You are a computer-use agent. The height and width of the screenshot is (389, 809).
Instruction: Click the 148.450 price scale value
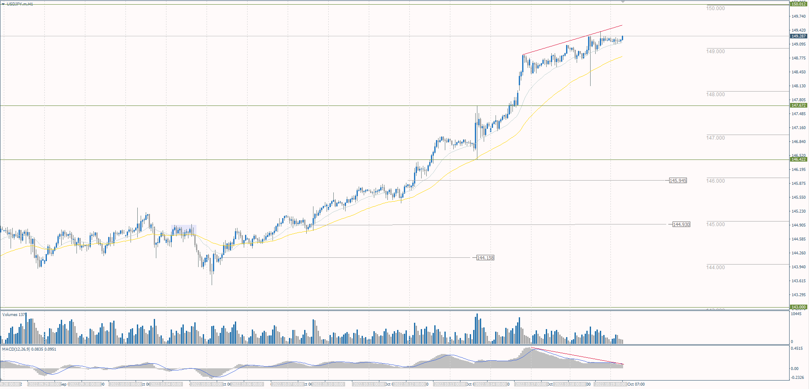(798, 72)
